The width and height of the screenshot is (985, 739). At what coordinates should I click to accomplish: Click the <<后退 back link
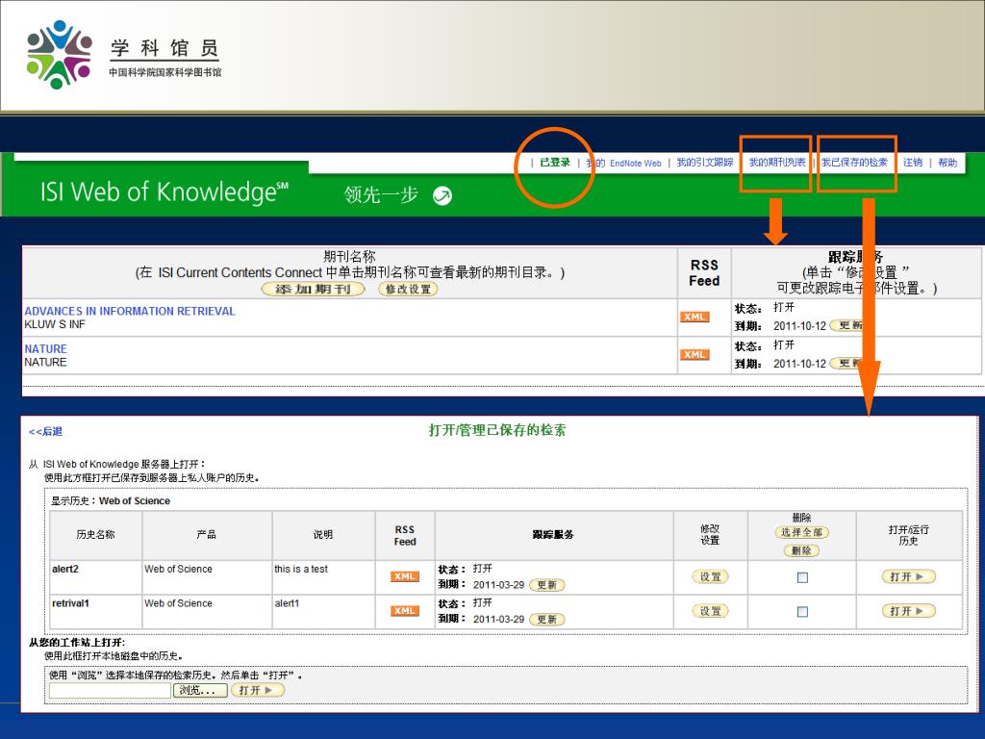45,432
